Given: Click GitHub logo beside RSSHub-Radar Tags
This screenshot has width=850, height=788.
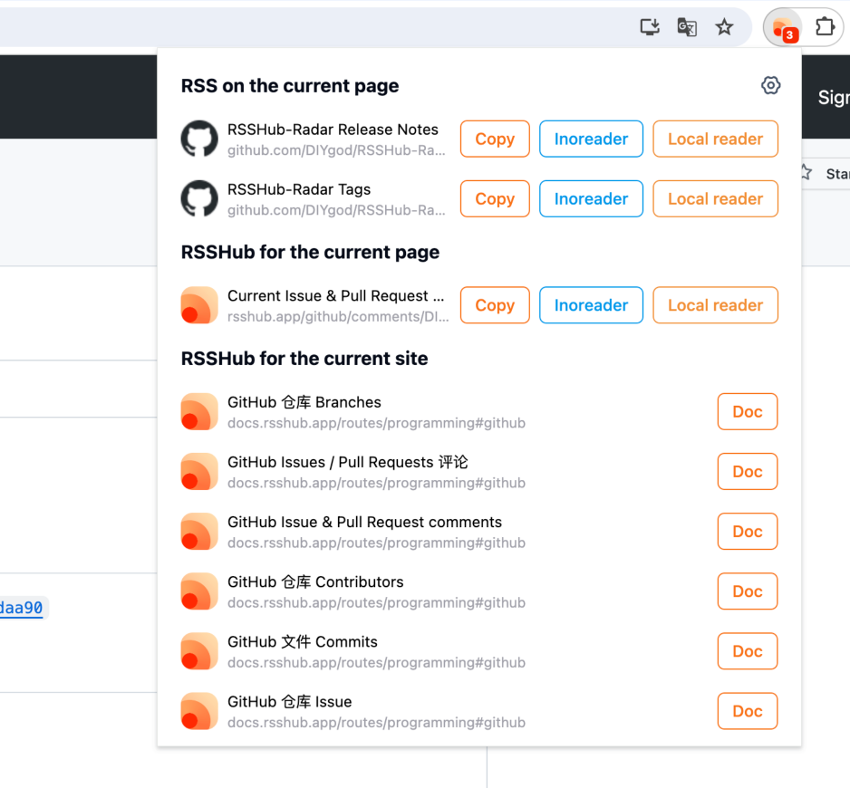Looking at the screenshot, I should point(199,198).
